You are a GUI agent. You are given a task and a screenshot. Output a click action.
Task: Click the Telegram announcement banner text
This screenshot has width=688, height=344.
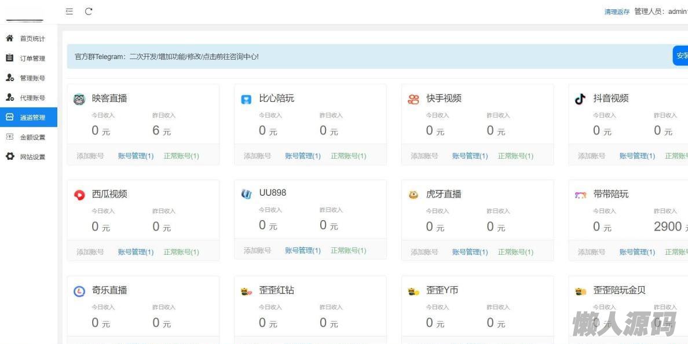pyautogui.click(x=167, y=57)
